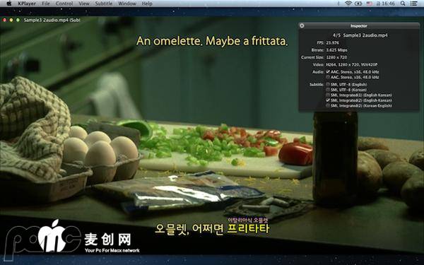
Task: Click the Wi-Fi status icon
Action: click(x=348, y=4)
